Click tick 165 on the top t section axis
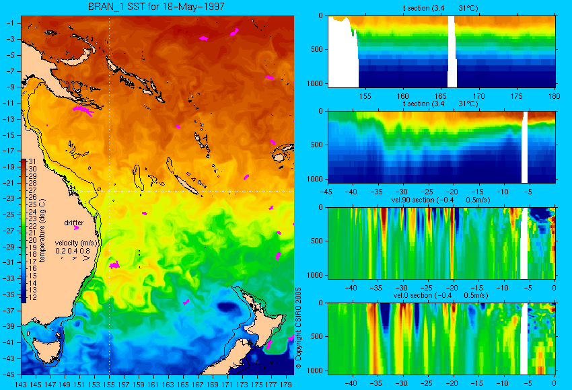 [x=441, y=96]
